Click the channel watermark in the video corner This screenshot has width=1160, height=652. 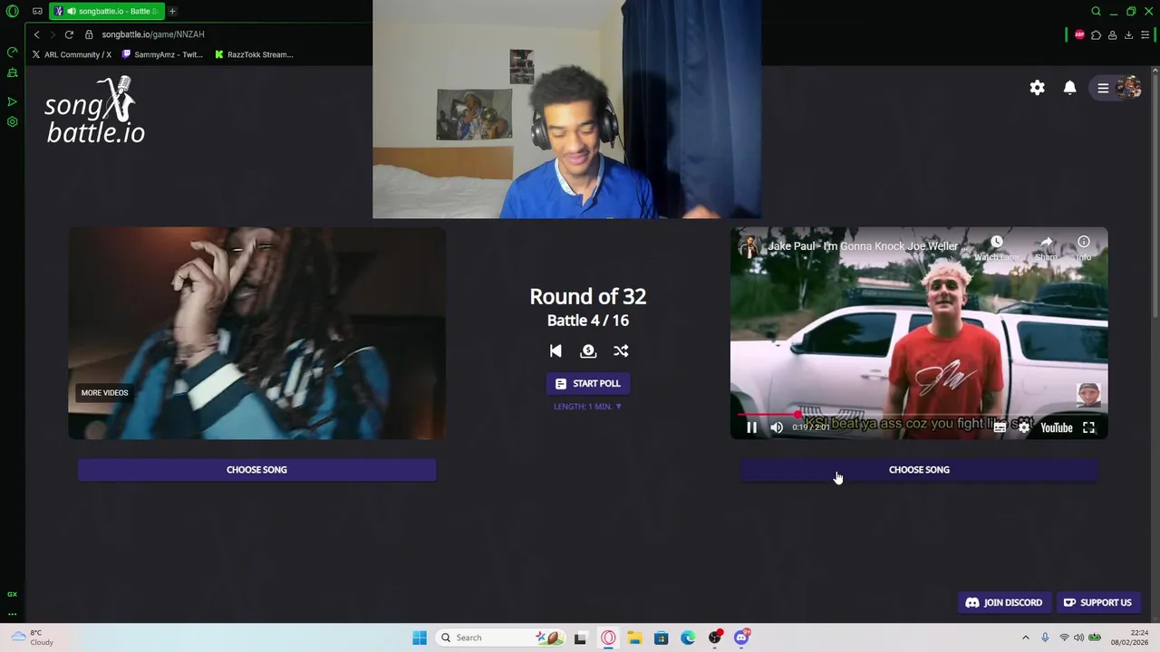point(1088,395)
